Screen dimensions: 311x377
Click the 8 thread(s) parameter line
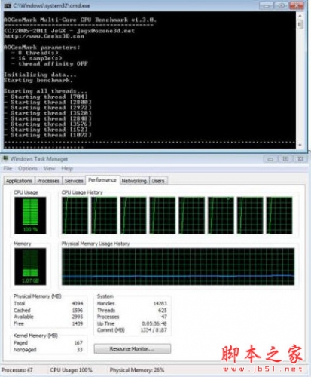point(35,53)
